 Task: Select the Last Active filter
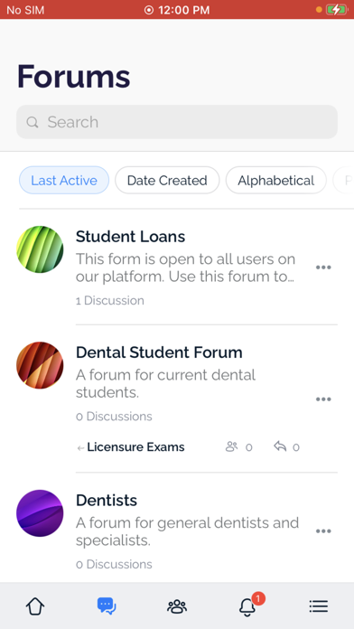point(64,180)
